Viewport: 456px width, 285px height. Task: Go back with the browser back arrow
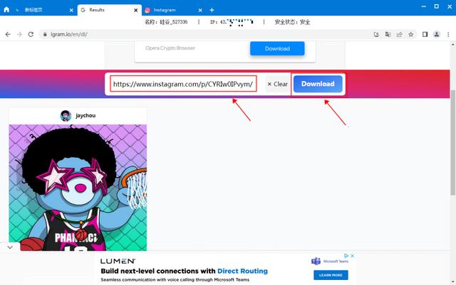point(8,34)
